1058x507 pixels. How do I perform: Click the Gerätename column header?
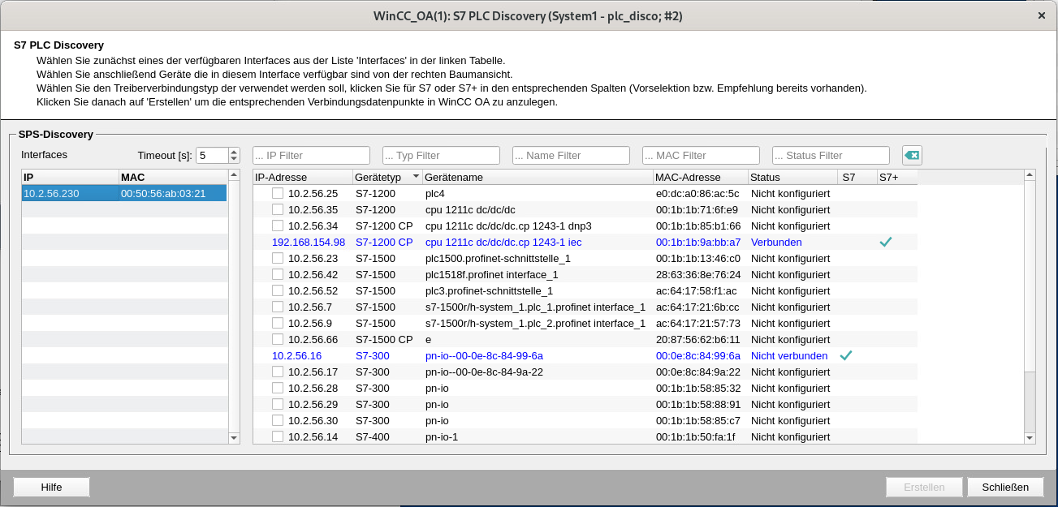pyautogui.click(x=537, y=177)
